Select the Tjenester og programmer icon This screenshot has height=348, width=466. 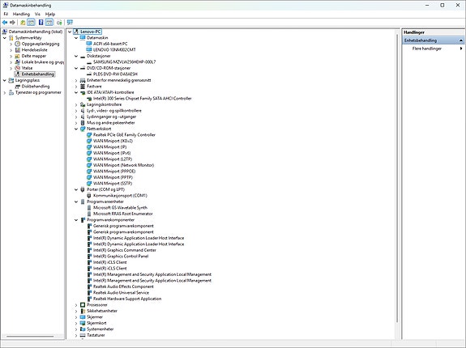11,92
